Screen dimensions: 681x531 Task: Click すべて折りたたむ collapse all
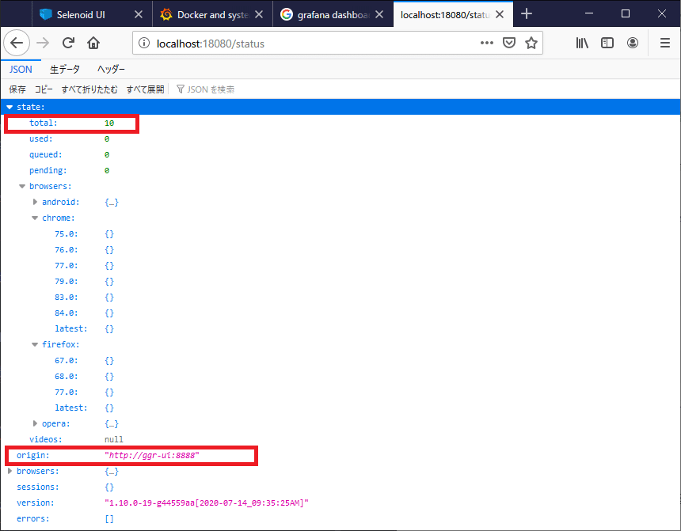point(89,89)
